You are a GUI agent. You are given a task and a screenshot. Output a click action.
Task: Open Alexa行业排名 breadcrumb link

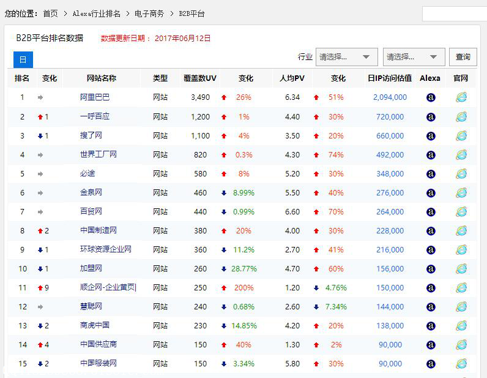[x=96, y=13]
